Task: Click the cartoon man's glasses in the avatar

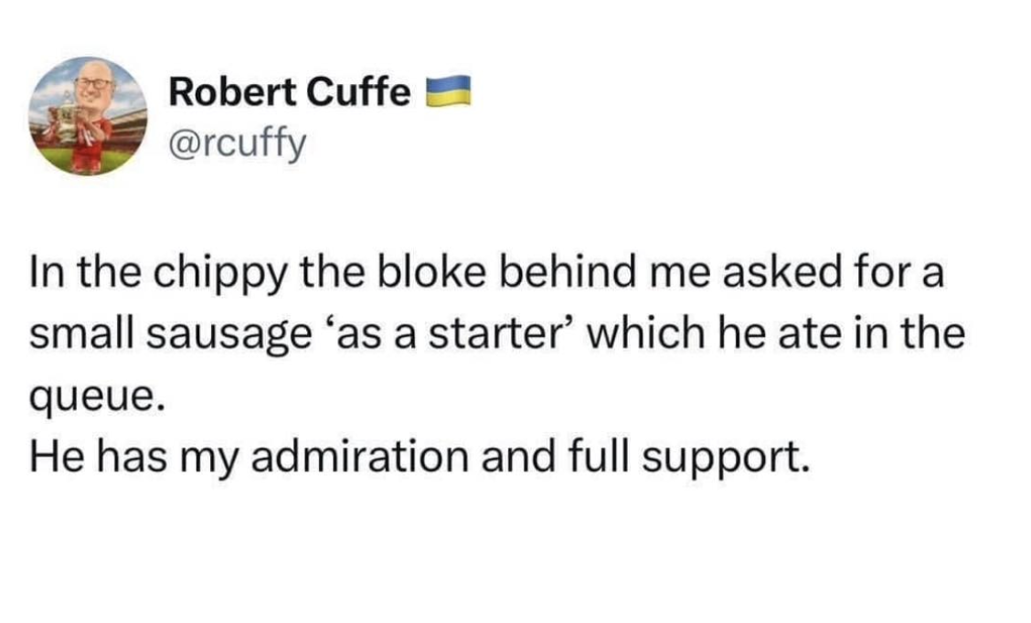Action: (x=93, y=83)
